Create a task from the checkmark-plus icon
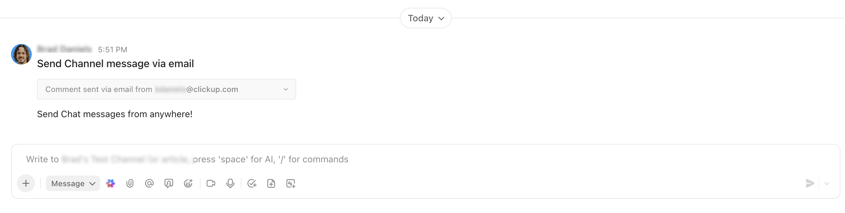This screenshot has height=213, width=845. (x=252, y=183)
